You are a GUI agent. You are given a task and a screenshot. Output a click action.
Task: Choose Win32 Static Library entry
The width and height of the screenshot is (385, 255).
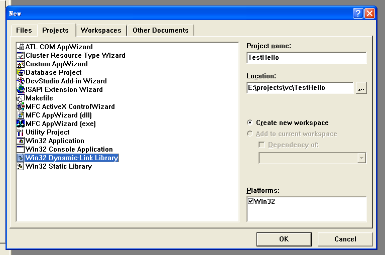[x=59, y=166]
